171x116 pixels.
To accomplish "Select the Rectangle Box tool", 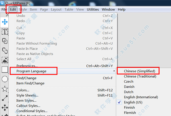I will click(x=5, y=69).
